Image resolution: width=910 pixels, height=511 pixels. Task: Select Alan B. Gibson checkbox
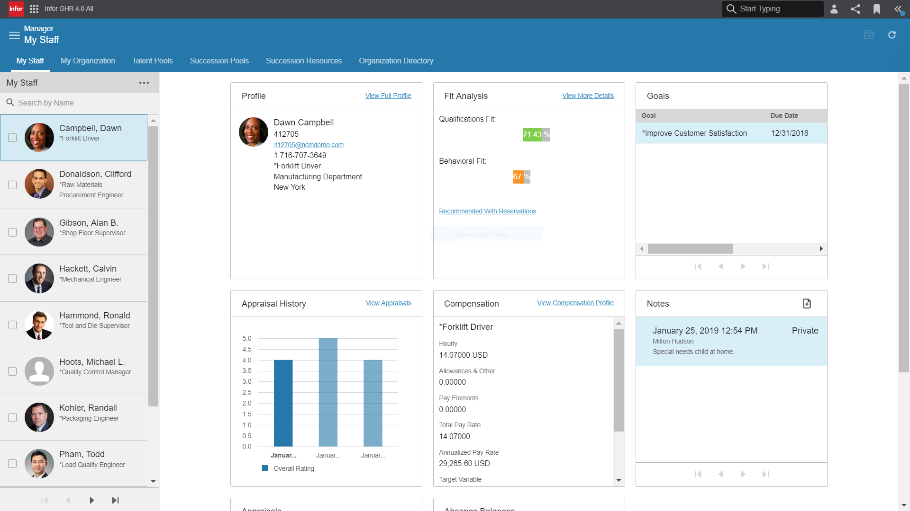click(x=12, y=232)
